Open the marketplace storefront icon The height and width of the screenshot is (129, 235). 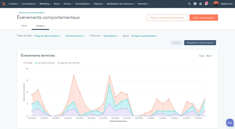(195, 4)
